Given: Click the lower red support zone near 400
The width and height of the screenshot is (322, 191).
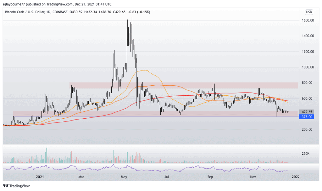Looking at the screenshot, I should coord(155,114).
